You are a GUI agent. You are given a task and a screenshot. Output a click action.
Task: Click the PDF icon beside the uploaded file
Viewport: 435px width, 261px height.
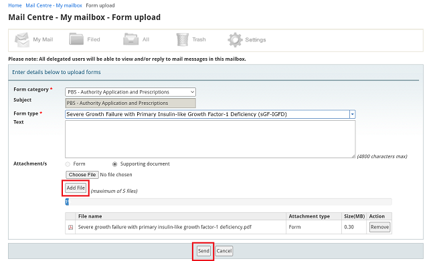click(71, 227)
